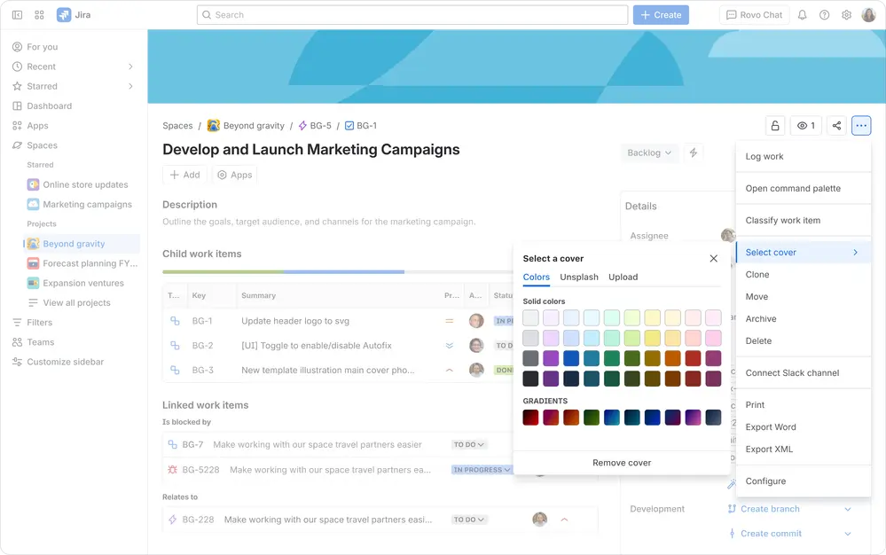
Task: Select Clone from the actions menu
Action: [x=757, y=275]
